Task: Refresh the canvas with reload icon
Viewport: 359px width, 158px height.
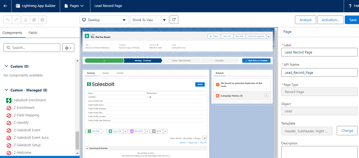Action: point(174,20)
